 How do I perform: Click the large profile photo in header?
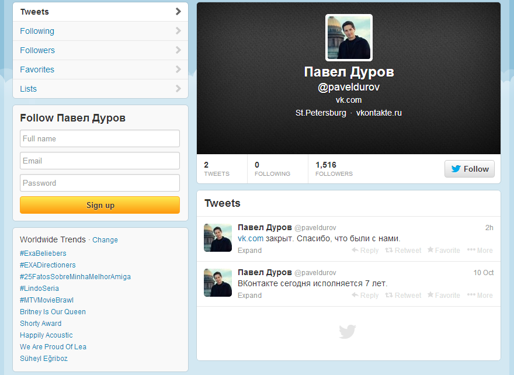pos(349,38)
